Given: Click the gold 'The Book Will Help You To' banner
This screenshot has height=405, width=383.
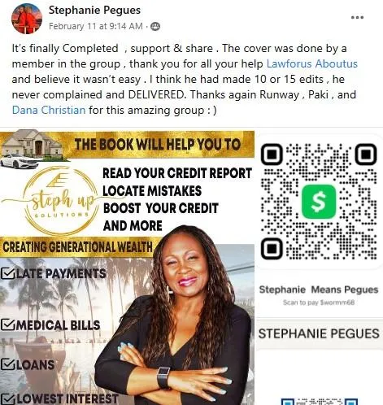Looking at the screenshot, I should coord(159,144).
